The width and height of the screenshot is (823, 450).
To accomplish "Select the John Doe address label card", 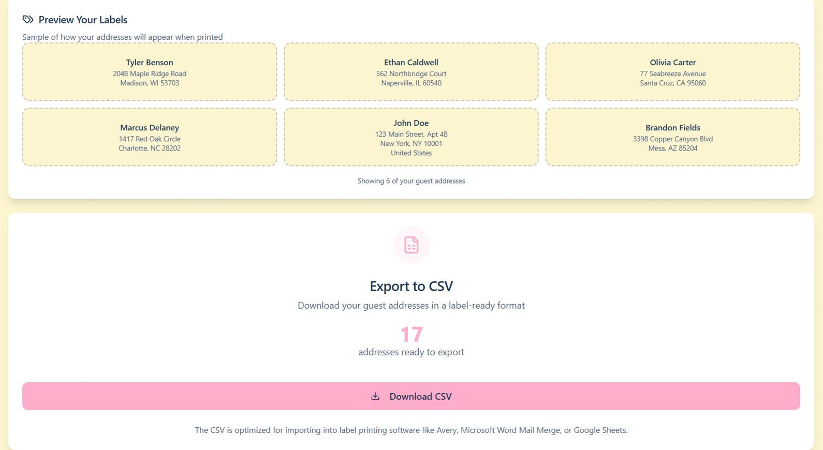I will coord(411,137).
